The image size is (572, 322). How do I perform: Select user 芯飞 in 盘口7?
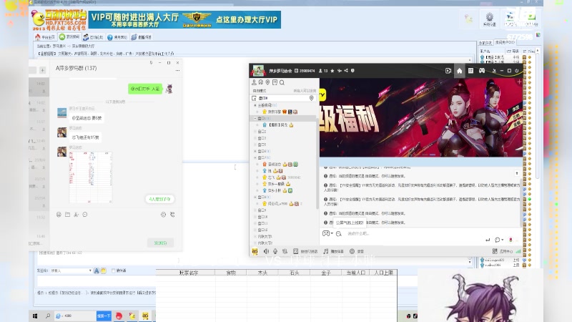pyautogui.click(x=271, y=177)
